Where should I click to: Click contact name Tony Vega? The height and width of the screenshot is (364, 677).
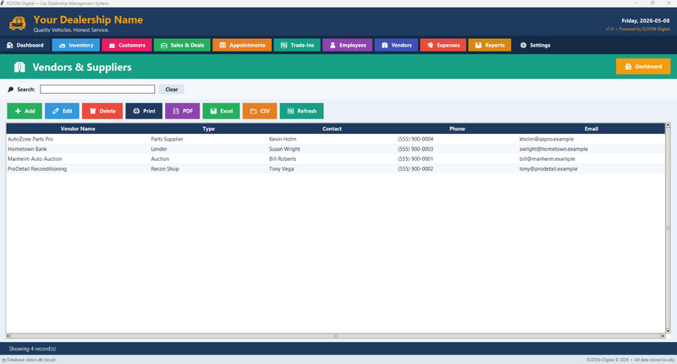(282, 168)
